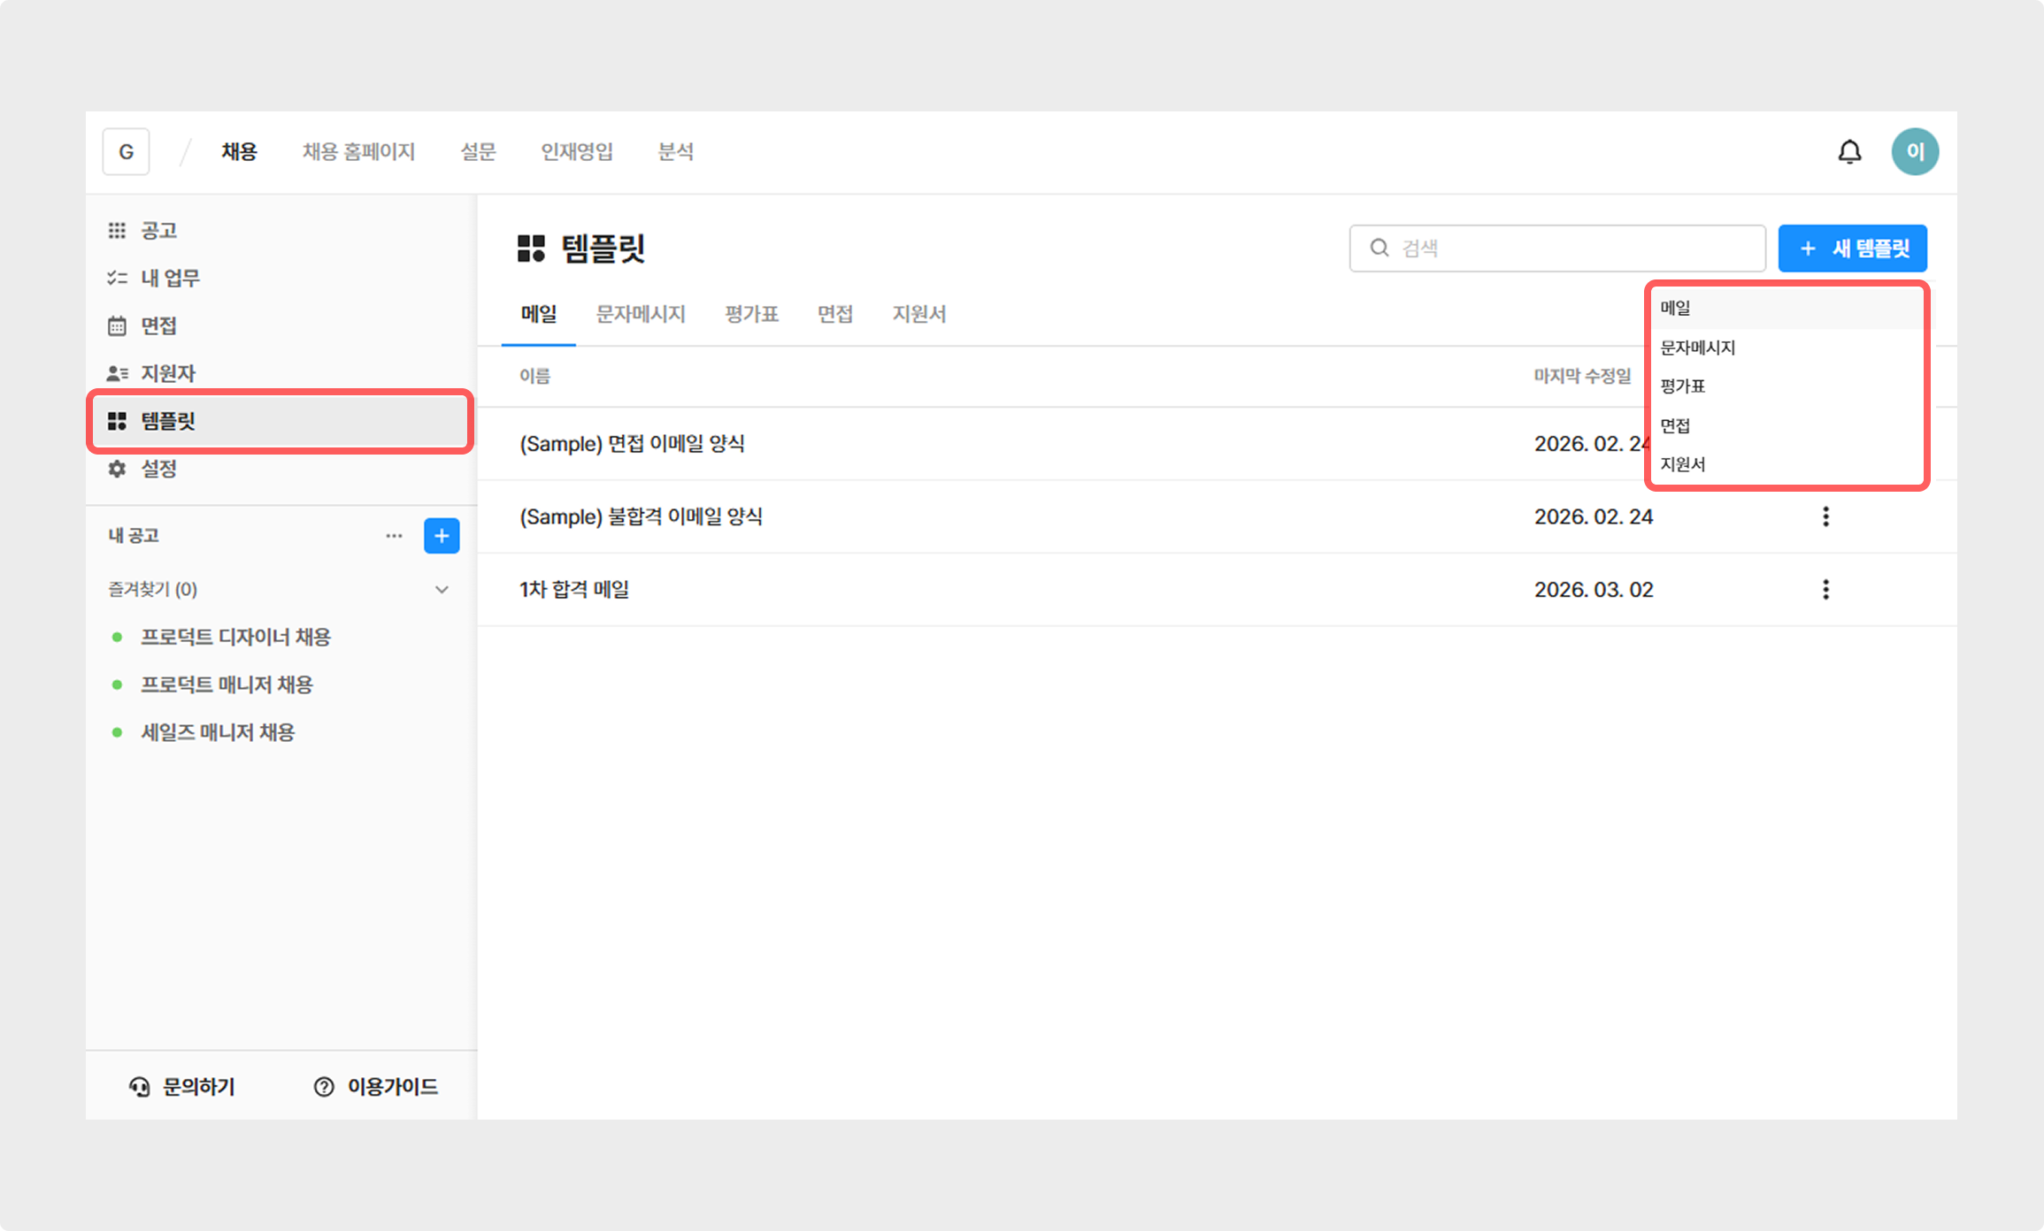The height and width of the screenshot is (1231, 2044).
Task: Click the 설정 gear icon
Action: [117, 469]
